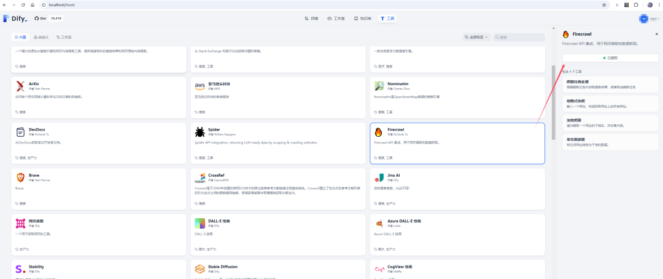Expand the 全部标签 tag filter dropdown
The width and height of the screenshot is (663, 279).
click(476, 37)
